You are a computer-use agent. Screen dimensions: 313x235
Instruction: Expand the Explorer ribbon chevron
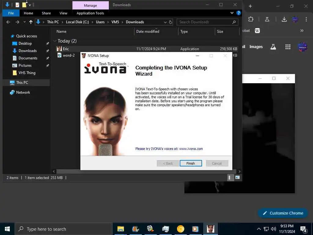[232, 13]
